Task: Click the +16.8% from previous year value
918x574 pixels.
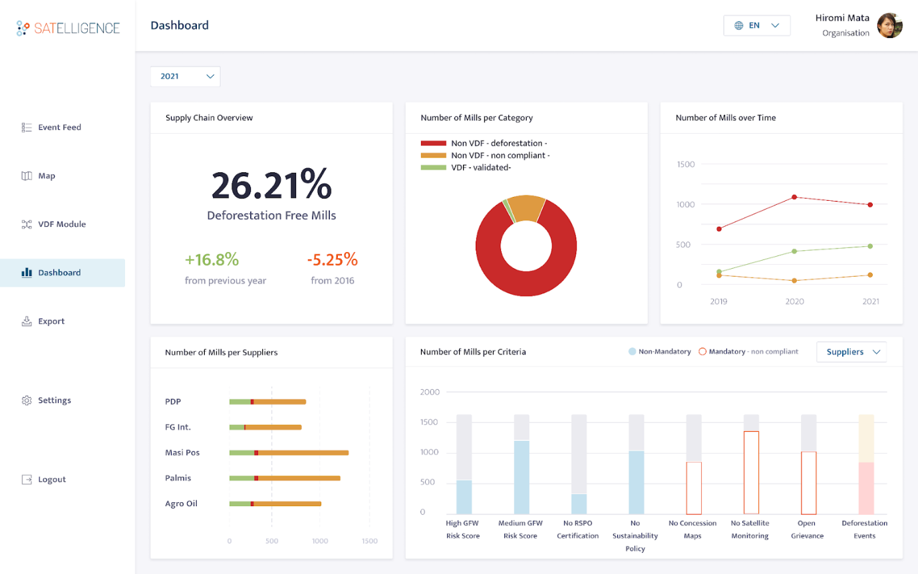Action: click(x=212, y=259)
